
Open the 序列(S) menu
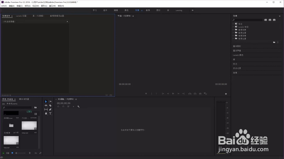coord(28,6)
